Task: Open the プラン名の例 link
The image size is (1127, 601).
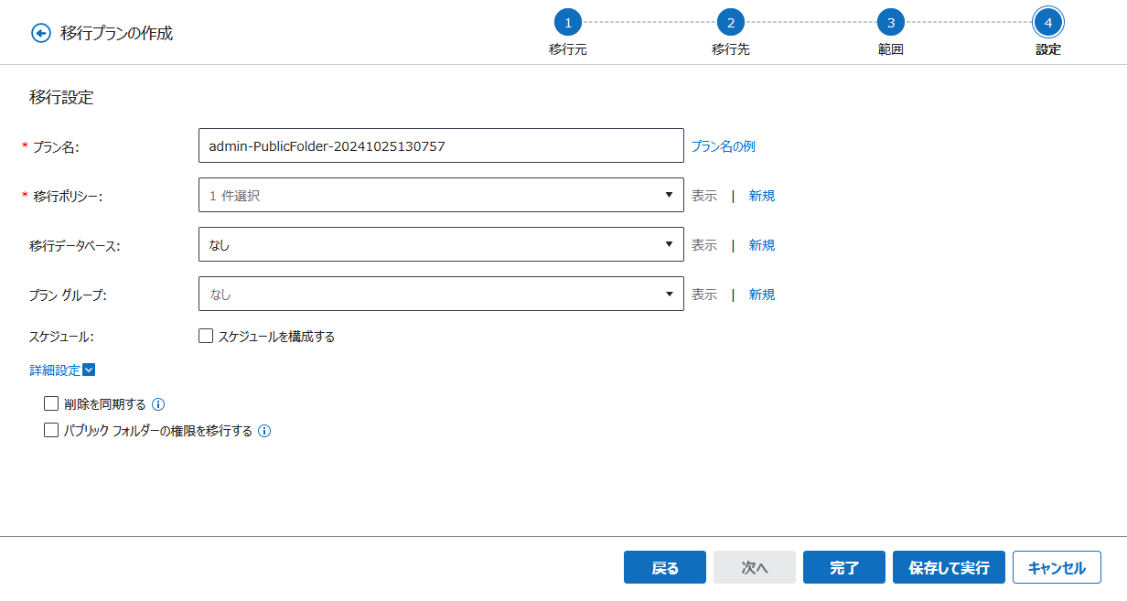Action: [723, 146]
